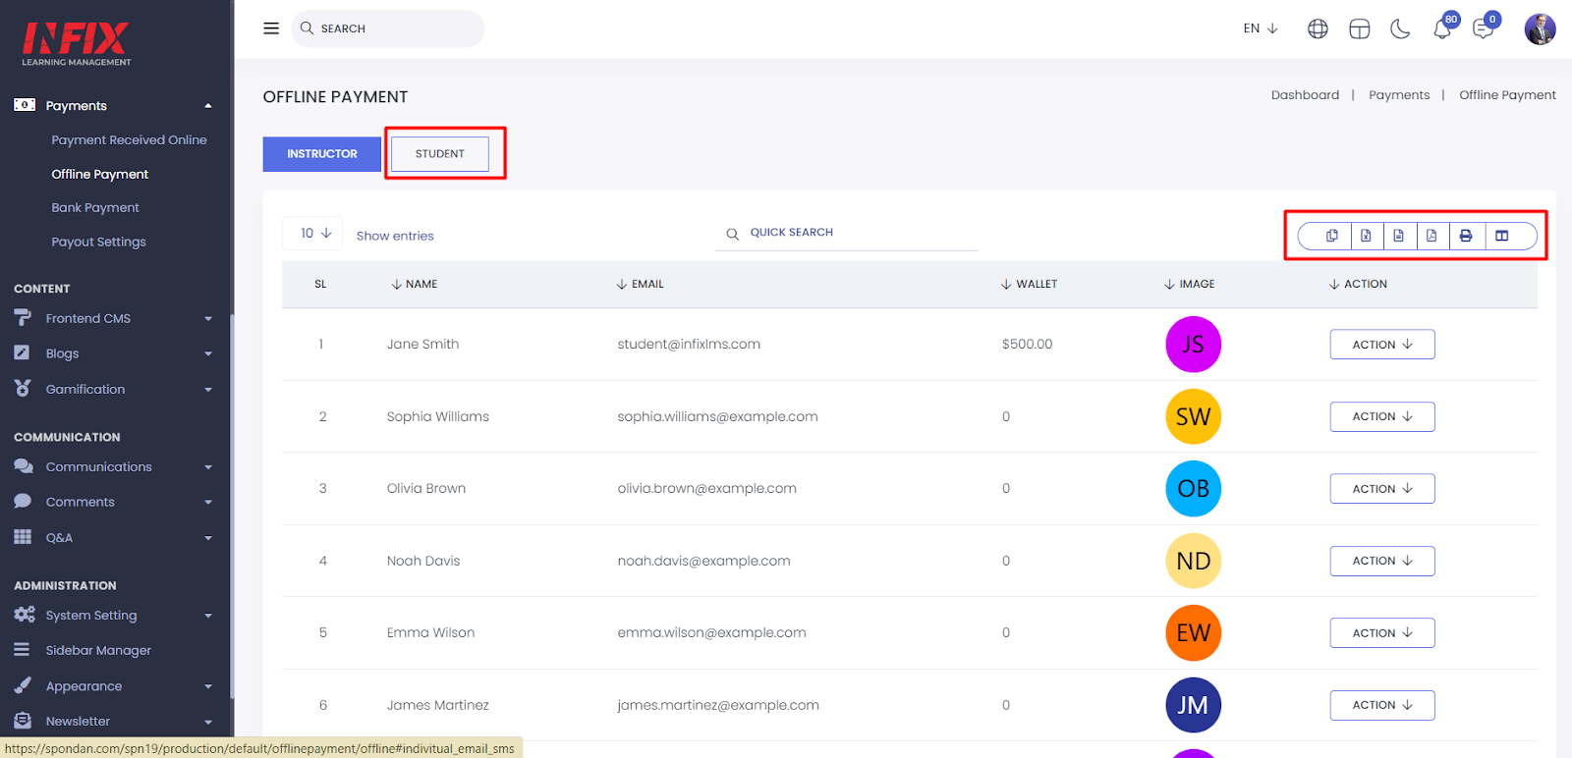Export table to Excel file icon
1572x758 pixels.
coord(1366,236)
